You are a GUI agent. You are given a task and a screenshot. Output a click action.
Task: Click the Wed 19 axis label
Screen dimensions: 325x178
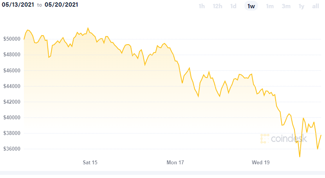point(261,162)
